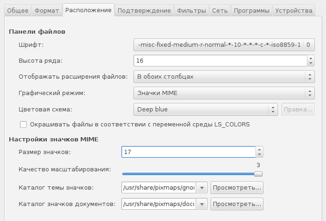Open the Формат tab

47,10
